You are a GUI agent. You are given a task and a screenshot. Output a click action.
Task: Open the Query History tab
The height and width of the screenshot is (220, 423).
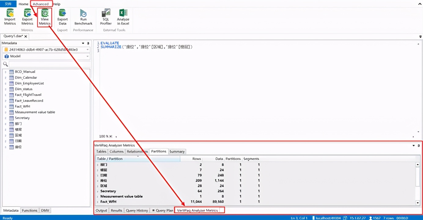click(137, 211)
